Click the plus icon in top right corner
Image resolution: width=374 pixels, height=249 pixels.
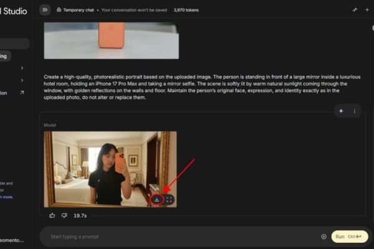pyautogui.click(x=367, y=10)
